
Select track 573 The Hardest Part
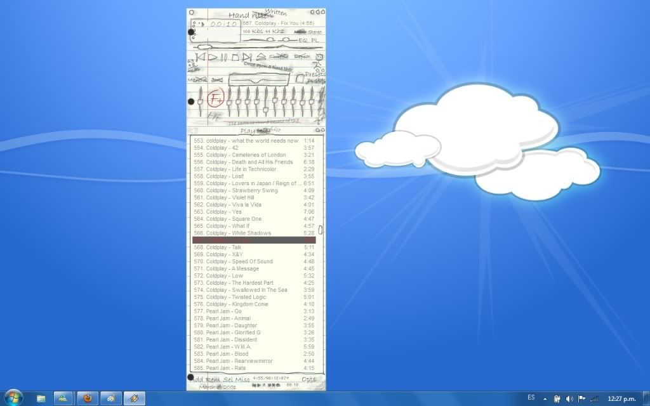(x=254, y=283)
